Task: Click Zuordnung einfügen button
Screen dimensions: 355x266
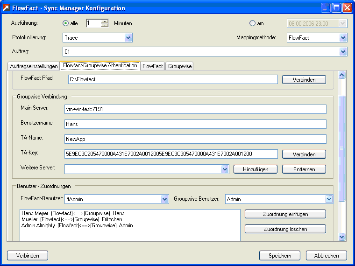Action: [x=285, y=214]
